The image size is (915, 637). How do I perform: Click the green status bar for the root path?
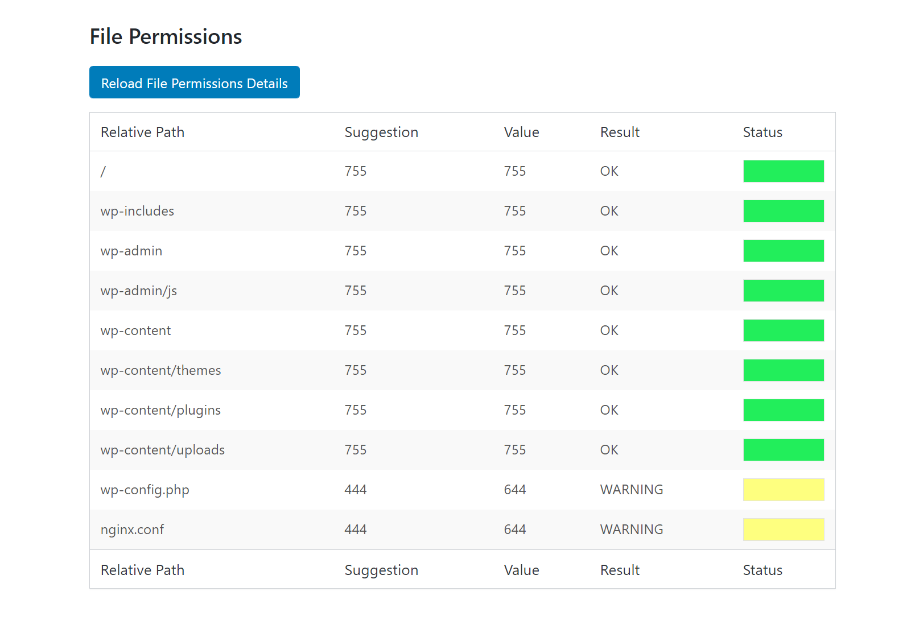click(x=783, y=171)
